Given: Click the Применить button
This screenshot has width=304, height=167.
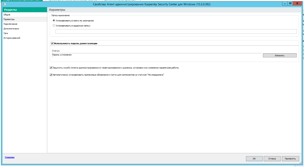Looking at the screenshot, I should (x=290, y=159).
